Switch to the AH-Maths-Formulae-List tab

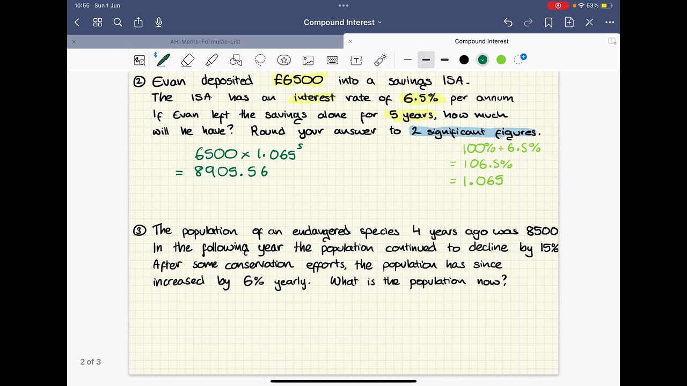[x=205, y=41]
